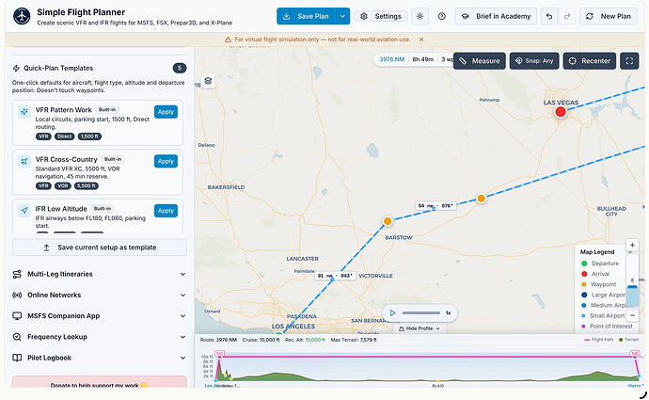Open the map layers icon

208,81
